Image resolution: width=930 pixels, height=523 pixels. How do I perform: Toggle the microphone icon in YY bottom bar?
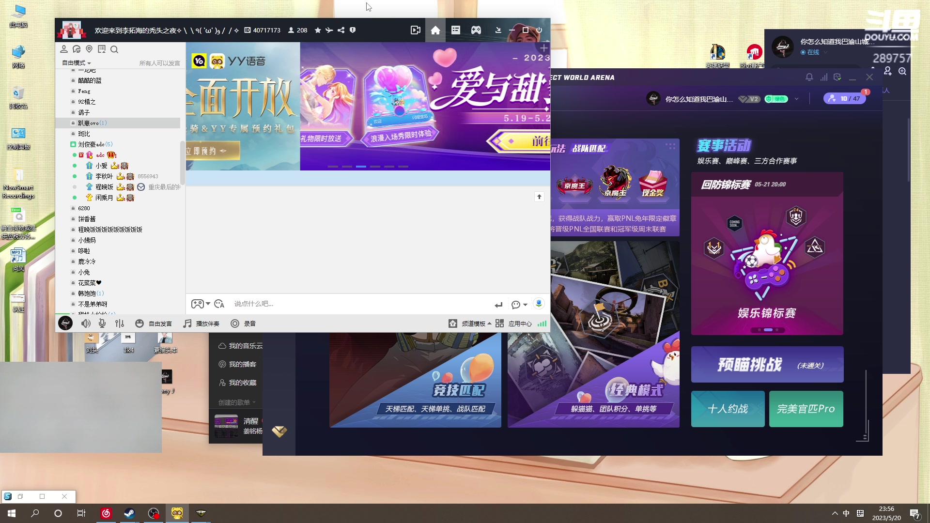pyautogui.click(x=102, y=323)
